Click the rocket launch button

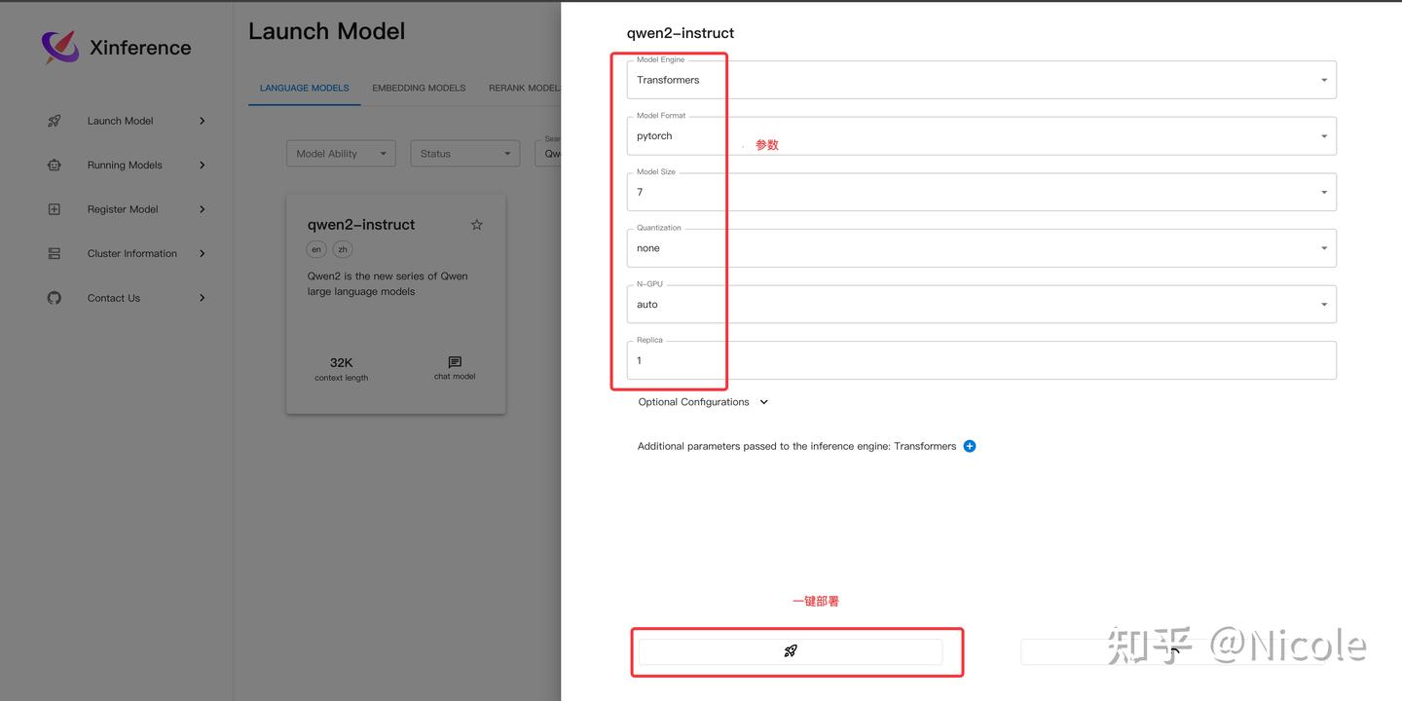790,651
